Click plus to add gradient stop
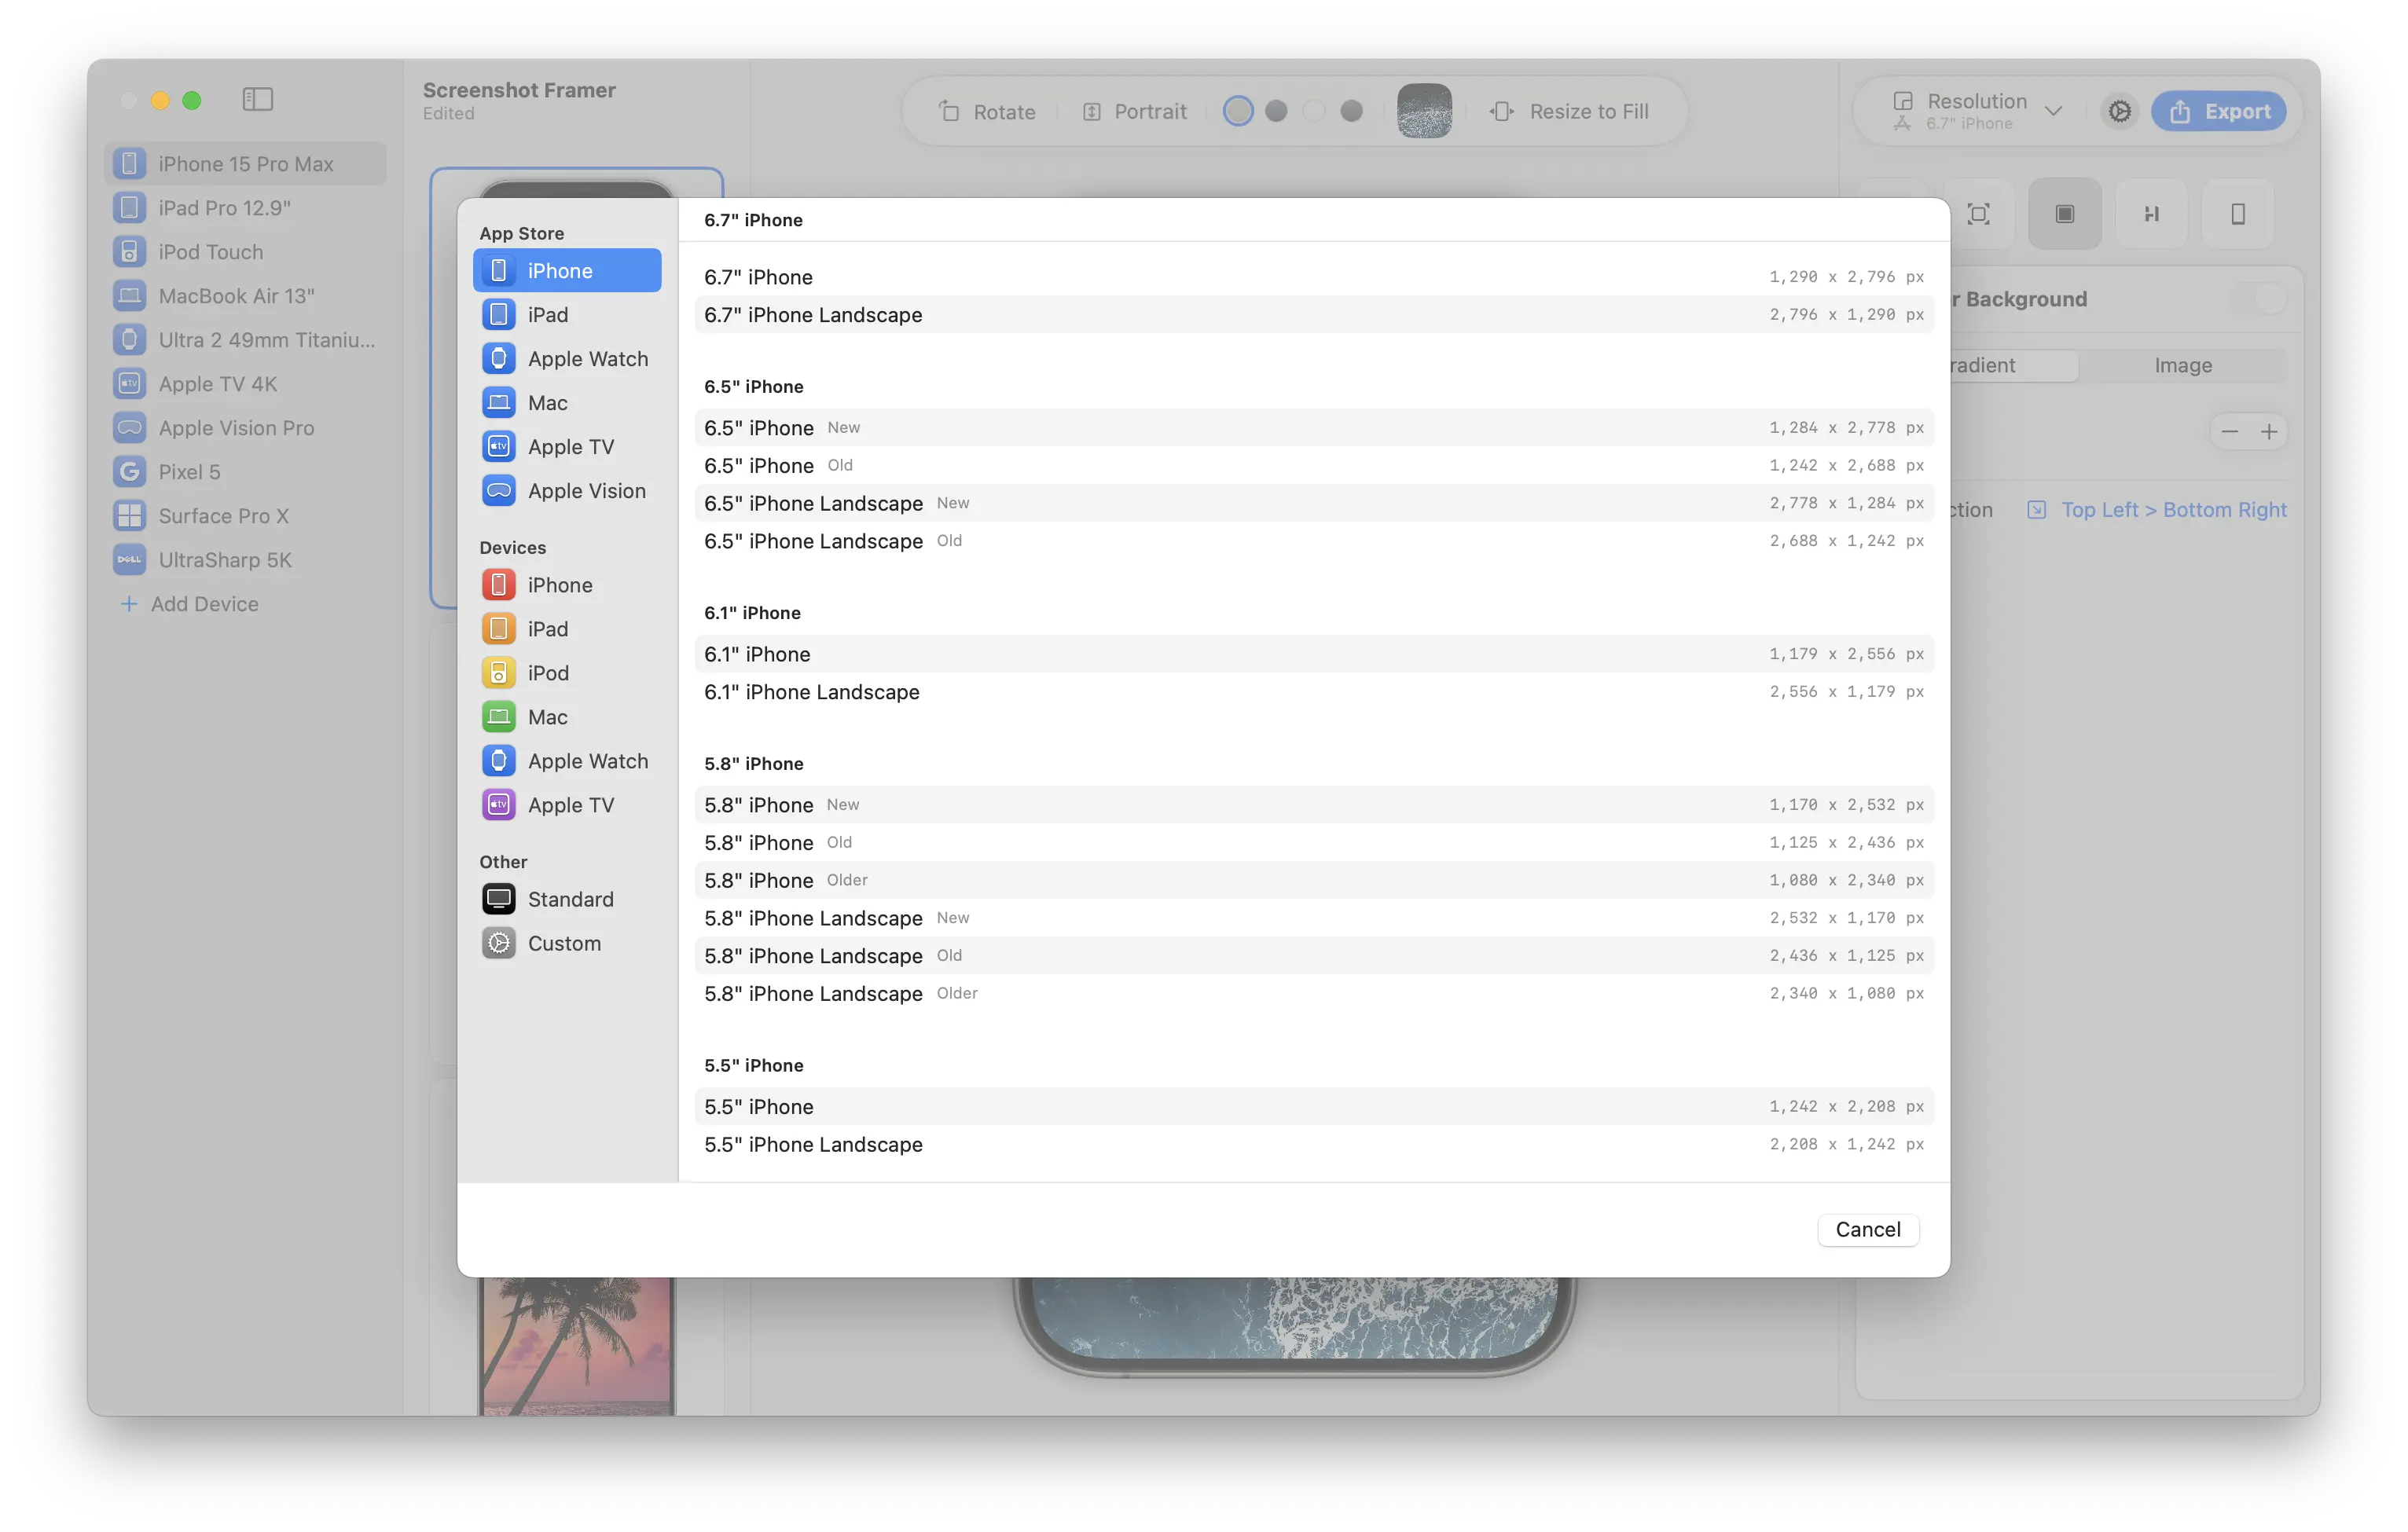Viewport: 2408px width, 1532px height. 2269,432
